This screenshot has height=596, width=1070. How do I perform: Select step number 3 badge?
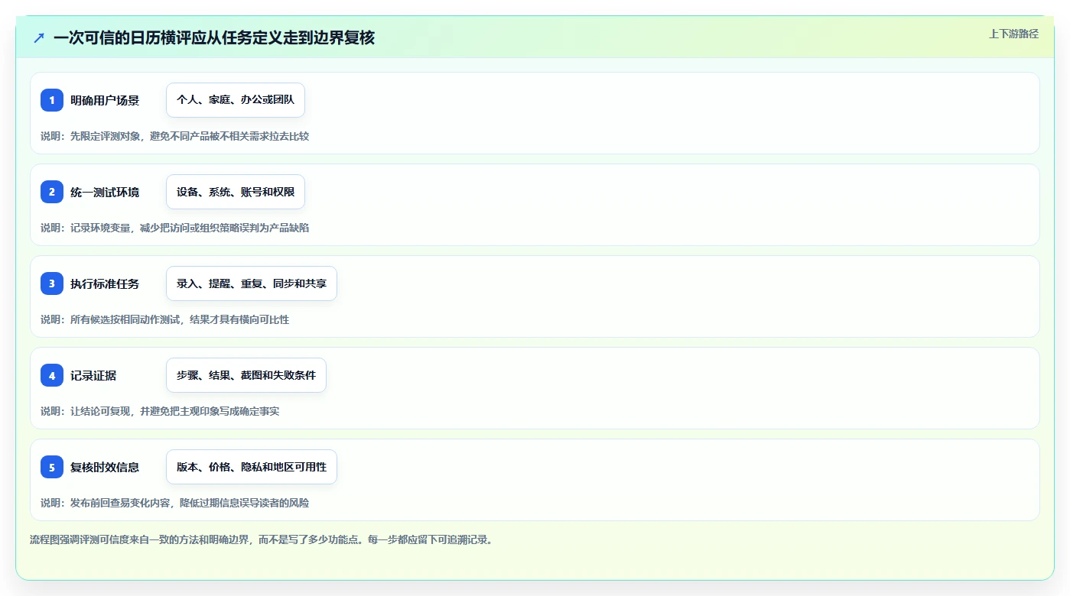click(x=52, y=283)
